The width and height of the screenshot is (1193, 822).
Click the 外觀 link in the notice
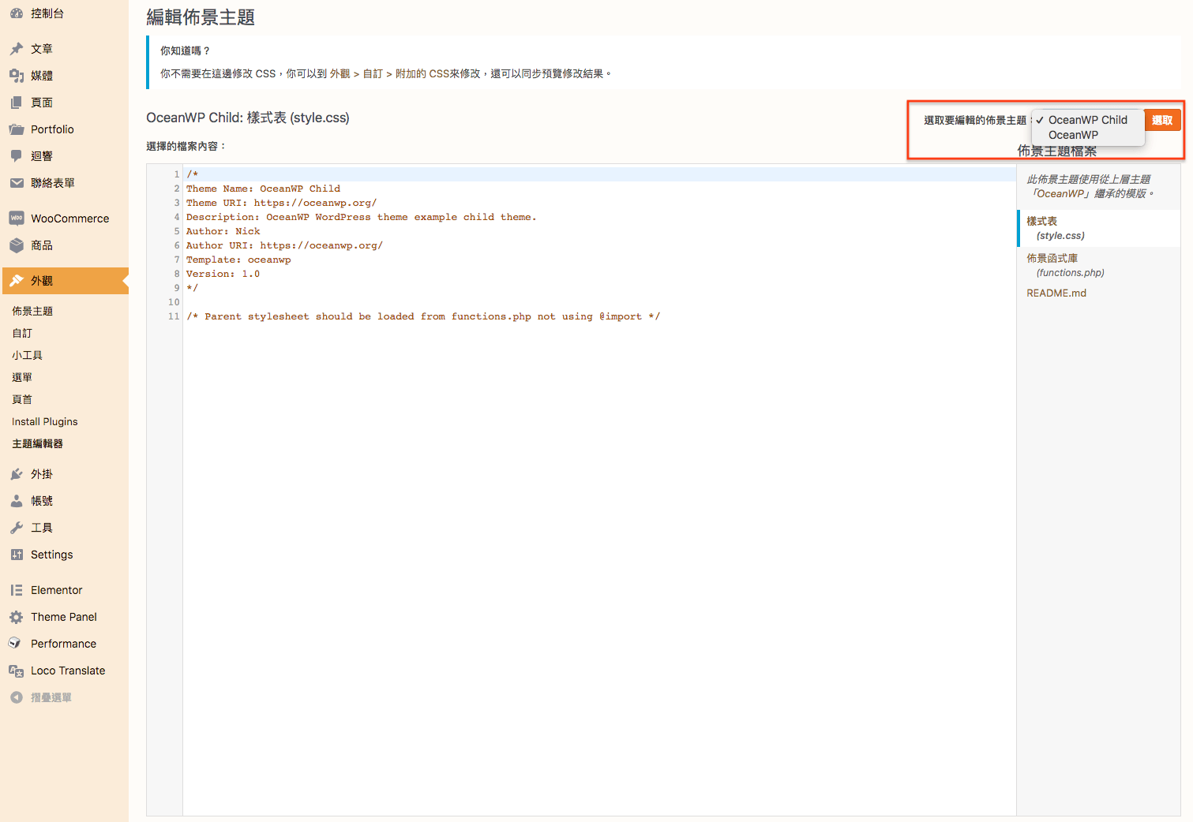point(340,73)
